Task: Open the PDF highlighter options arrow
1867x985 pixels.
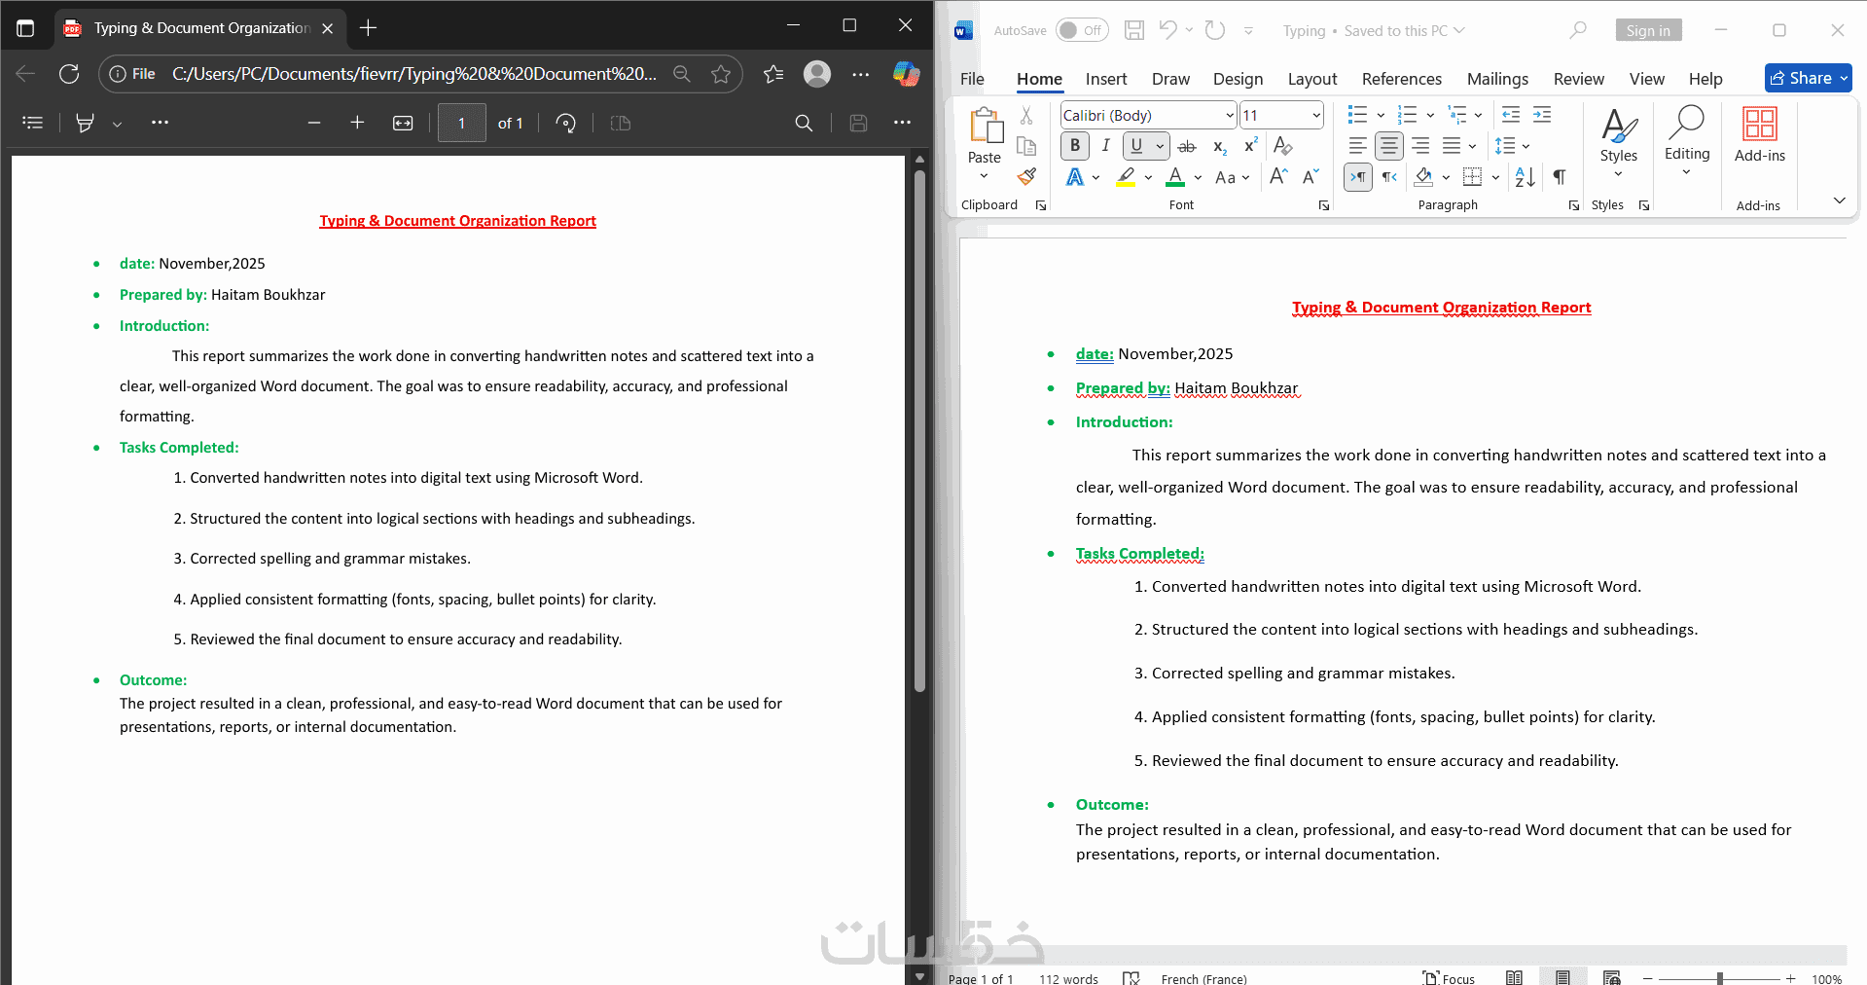Action: point(117,124)
